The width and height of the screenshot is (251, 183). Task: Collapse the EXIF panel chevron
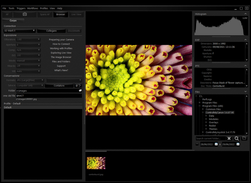tap(246, 40)
